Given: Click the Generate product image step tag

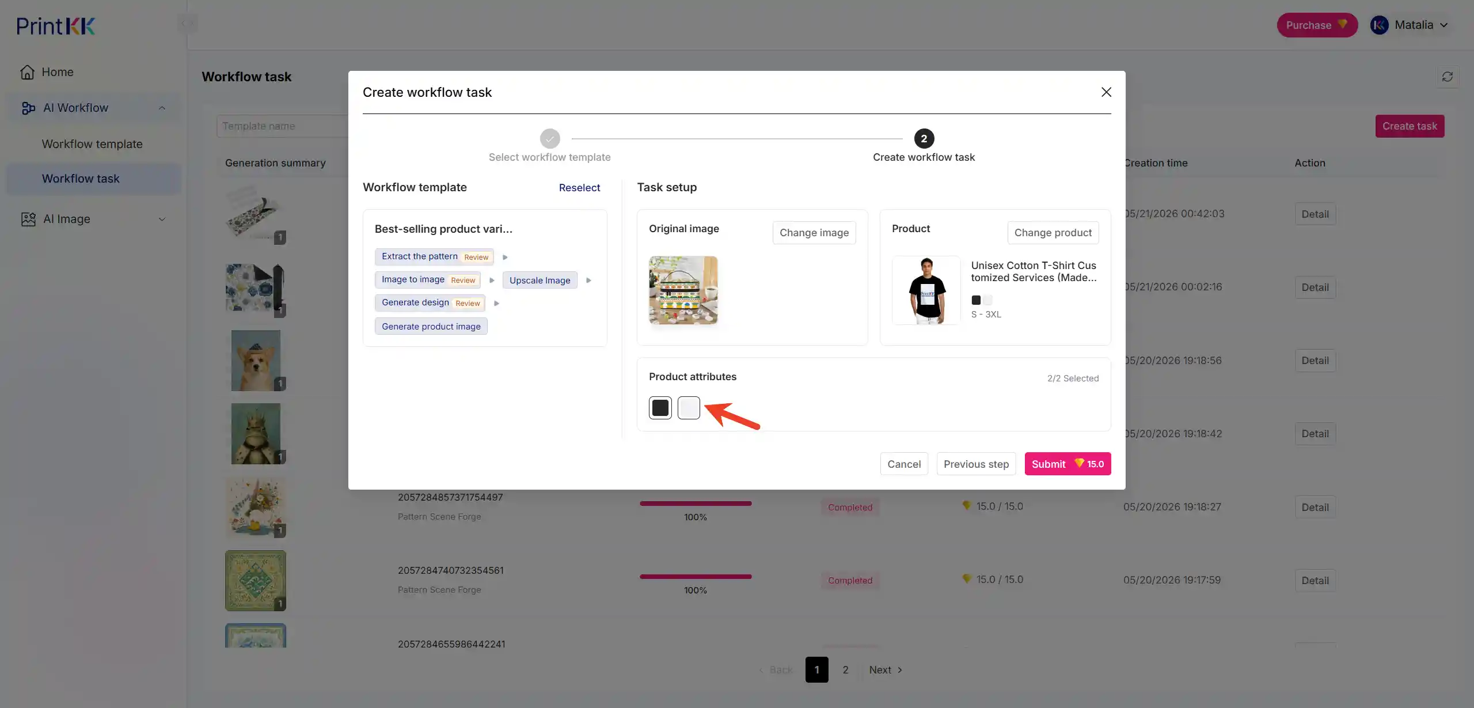Looking at the screenshot, I should coord(431,326).
